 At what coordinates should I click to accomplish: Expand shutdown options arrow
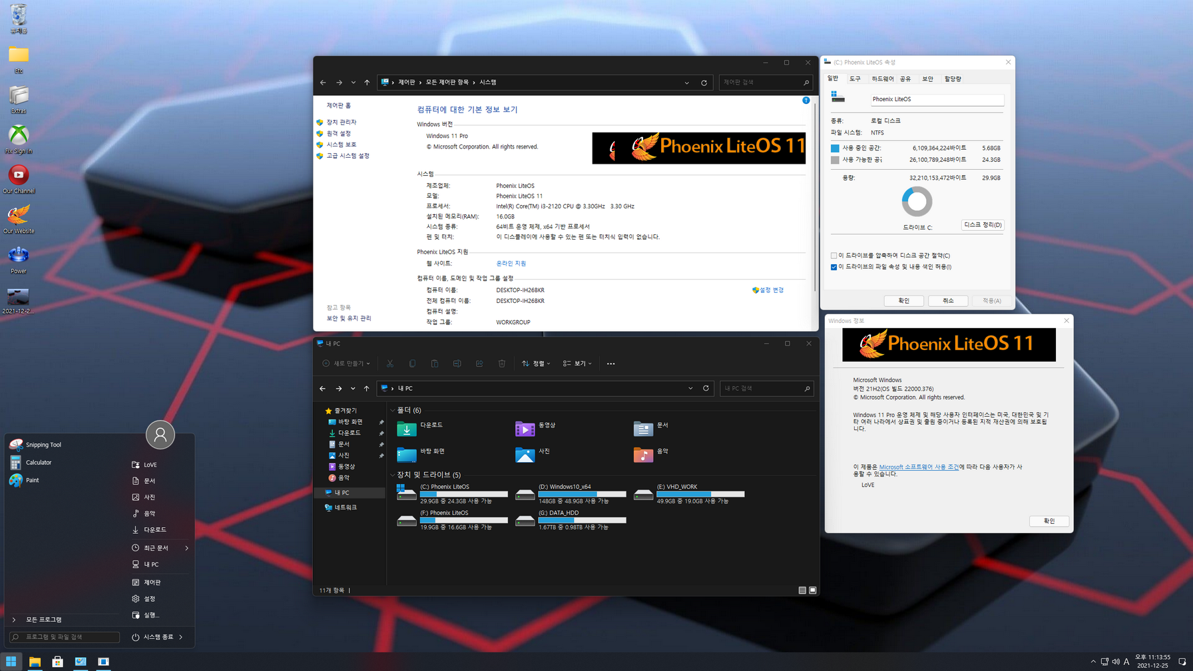click(181, 637)
